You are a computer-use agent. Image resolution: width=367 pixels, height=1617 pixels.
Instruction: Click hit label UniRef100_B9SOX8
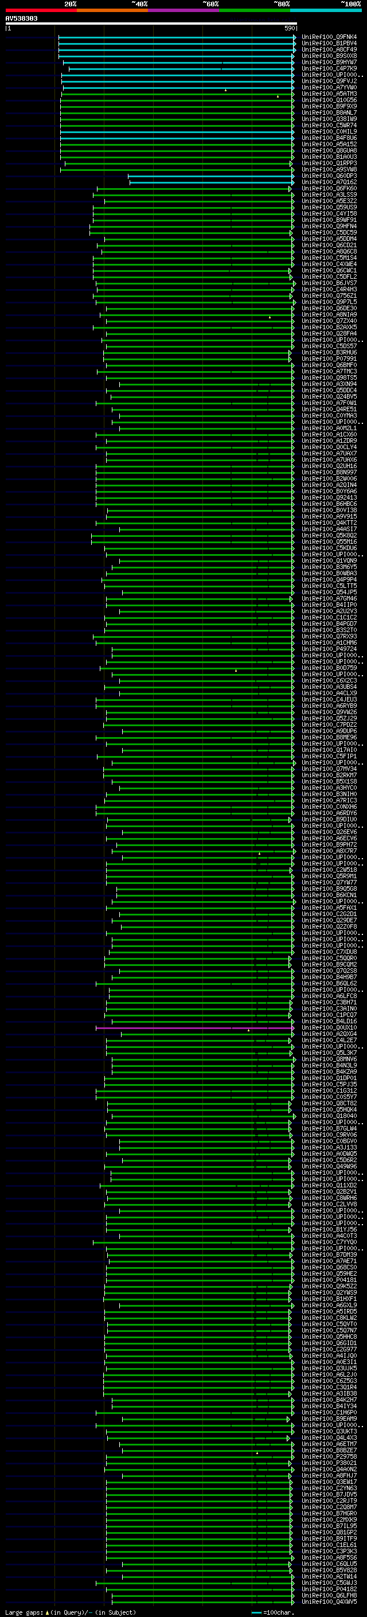coord(329,56)
